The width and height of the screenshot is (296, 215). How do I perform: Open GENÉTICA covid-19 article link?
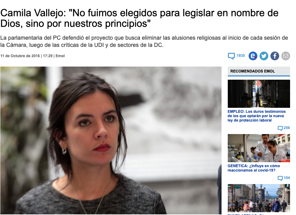coord(254,168)
